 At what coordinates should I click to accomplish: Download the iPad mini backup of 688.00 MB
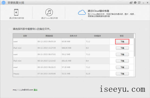tap(122, 48)
